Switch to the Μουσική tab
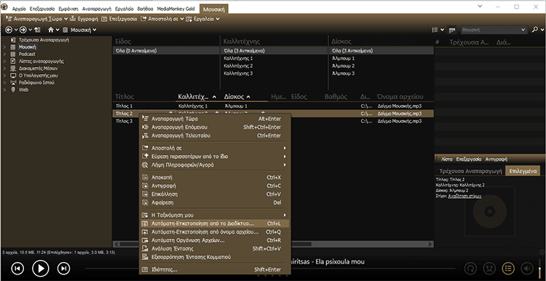This screenshot has height=281, width=546. click(214, 9)
